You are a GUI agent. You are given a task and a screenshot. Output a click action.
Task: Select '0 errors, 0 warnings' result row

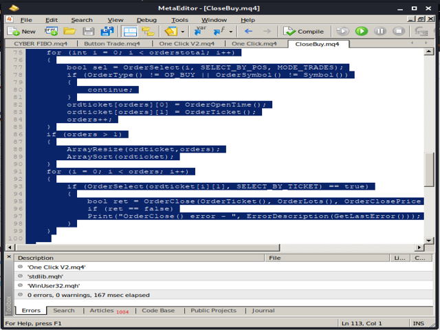[223, 295]
